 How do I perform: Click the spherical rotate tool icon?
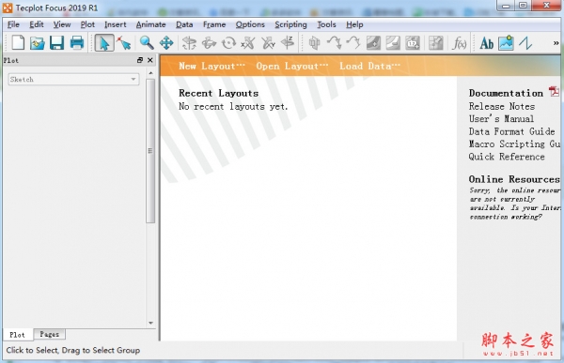tap(189, 43)
